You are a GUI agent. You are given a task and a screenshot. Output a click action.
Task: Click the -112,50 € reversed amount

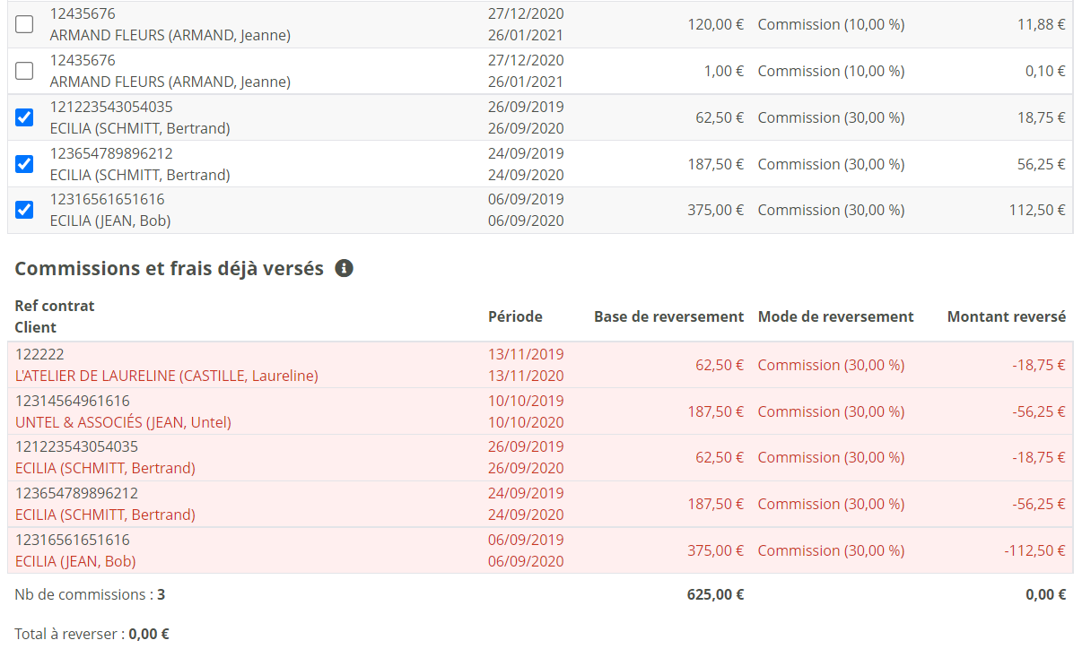[1034, 550]
